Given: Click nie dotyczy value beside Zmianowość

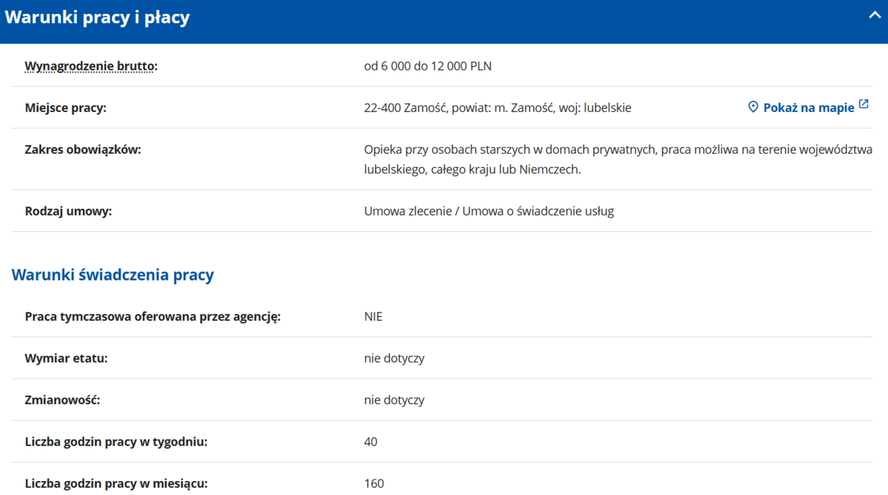Looking at the screenshot, I should click(394, 400).
